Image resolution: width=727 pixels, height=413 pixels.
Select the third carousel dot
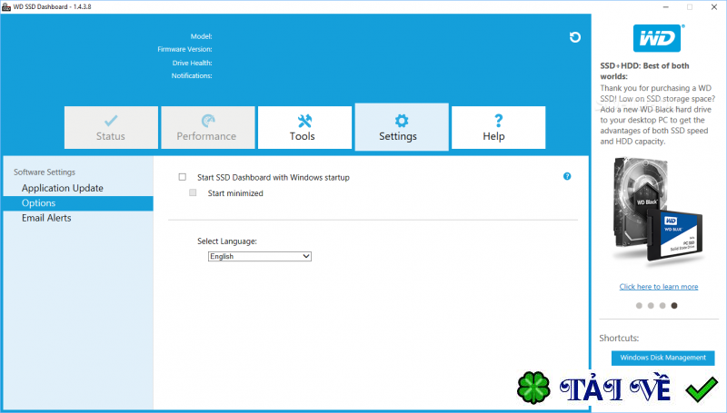(662, 306)
